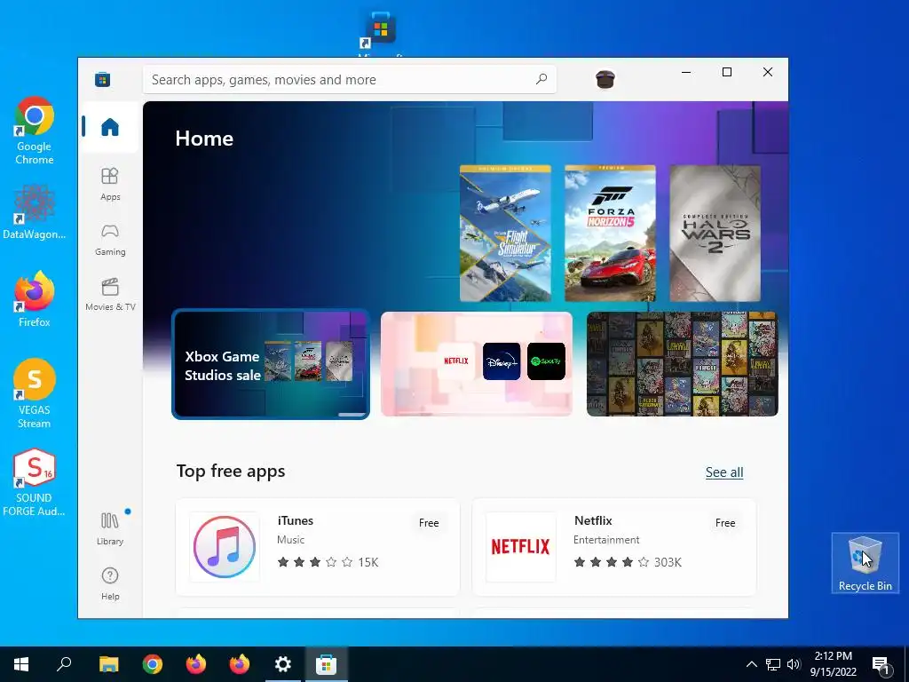The image size is (909, 682).
Task: Open Forza Horizon 5 cover
Action: (610, 234)
